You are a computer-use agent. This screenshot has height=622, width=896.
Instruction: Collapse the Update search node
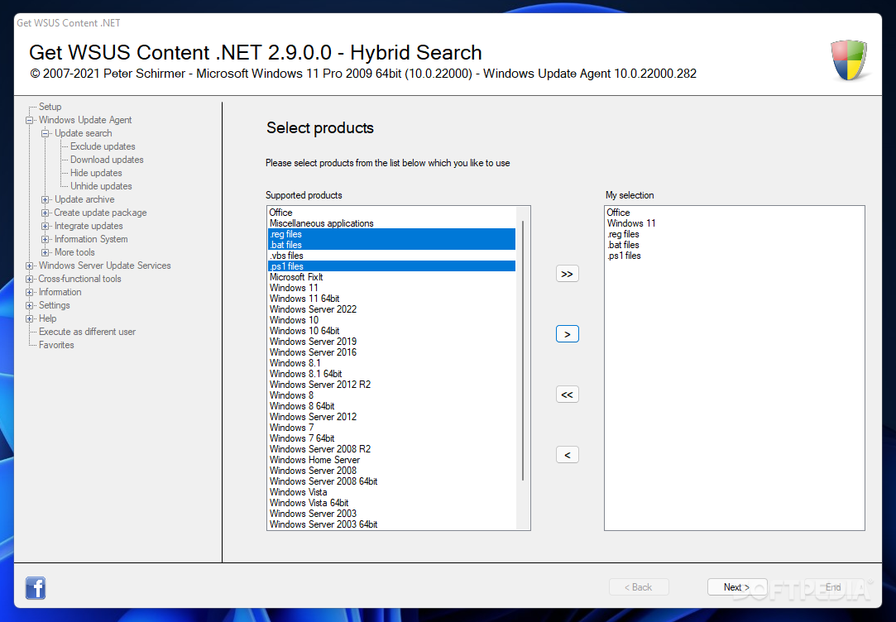[x=46, y=133]
